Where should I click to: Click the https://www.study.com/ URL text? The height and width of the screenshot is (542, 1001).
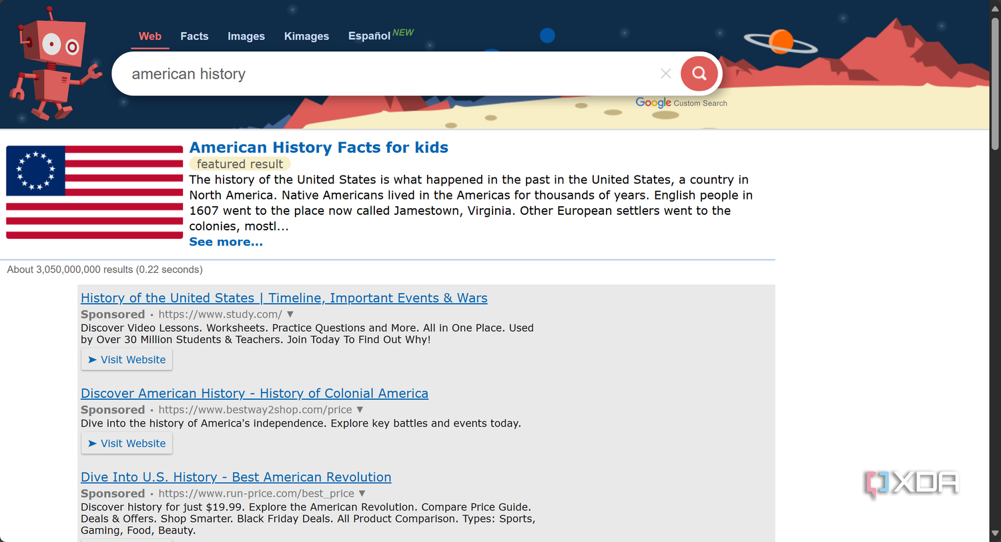click(220, 314)
